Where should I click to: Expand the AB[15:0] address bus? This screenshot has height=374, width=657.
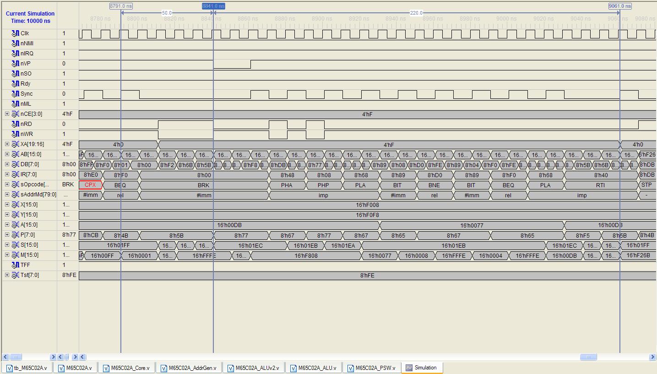pyautogui.click(x=7, y=154)
